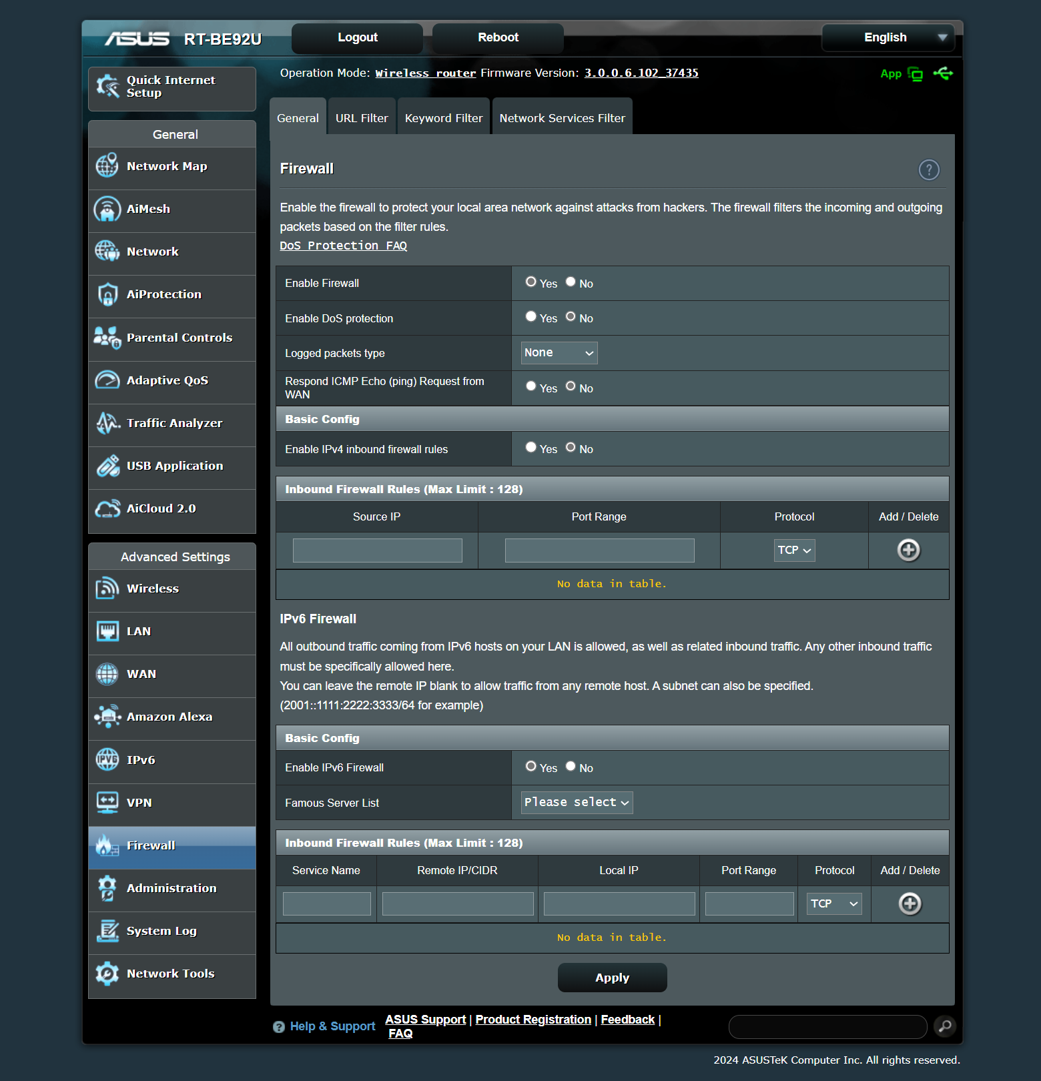This screenshot has width=1041, height=1081.
Task: Click the Parental Controls icon
Action: 107,337
